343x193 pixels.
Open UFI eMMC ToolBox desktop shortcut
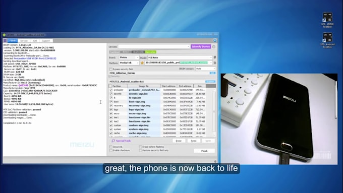click(x=327, y=20)
